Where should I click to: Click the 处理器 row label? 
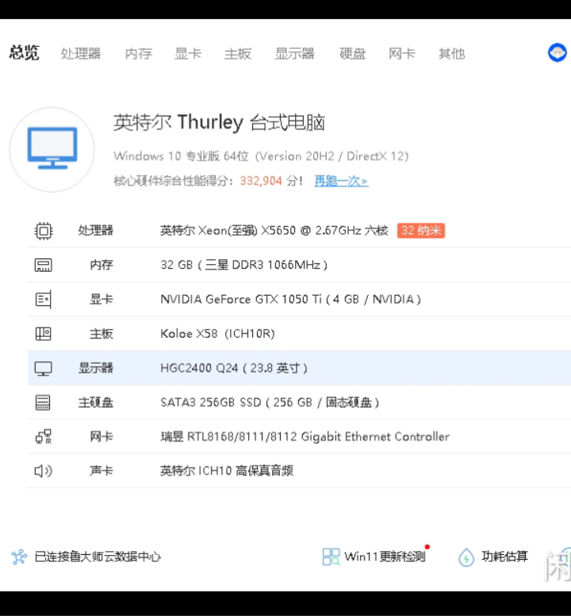(96, 231)
